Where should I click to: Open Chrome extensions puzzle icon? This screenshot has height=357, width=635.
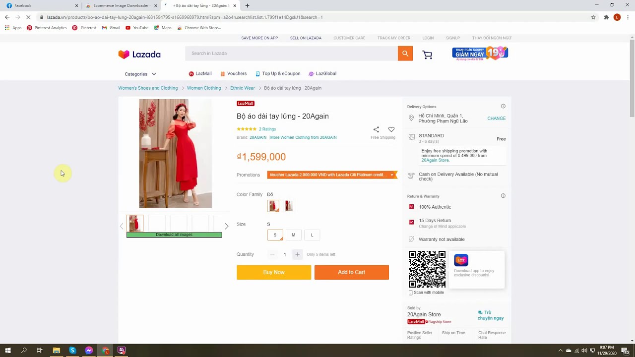point(606,17)
